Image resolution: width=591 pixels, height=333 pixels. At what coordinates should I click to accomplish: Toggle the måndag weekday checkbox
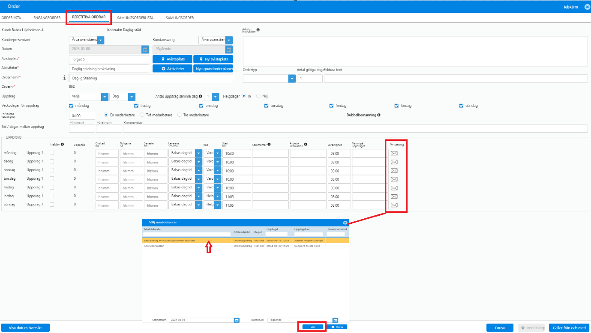pyautogui.click(x=71, y=105)
